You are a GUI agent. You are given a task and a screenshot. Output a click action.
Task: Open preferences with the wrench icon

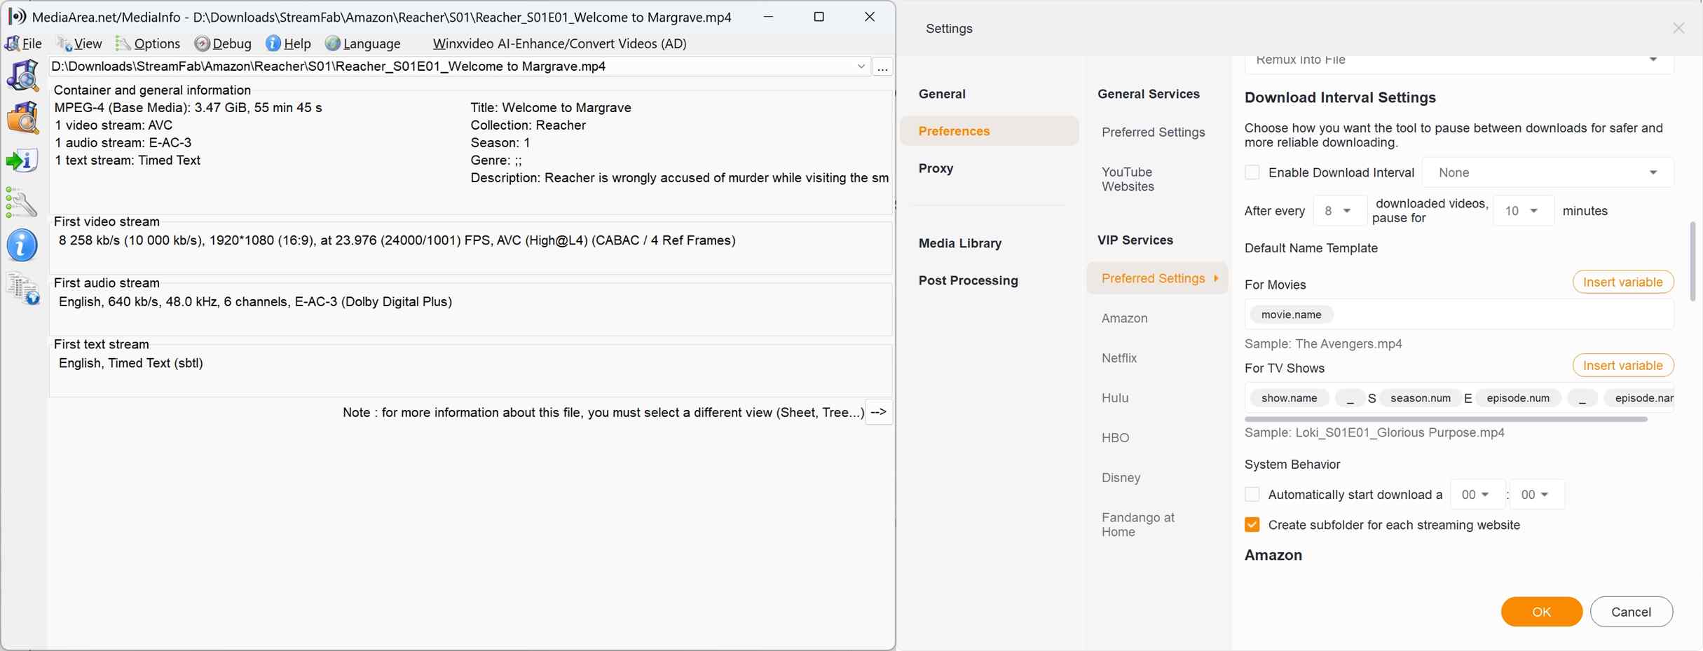[x=23, y=203]
